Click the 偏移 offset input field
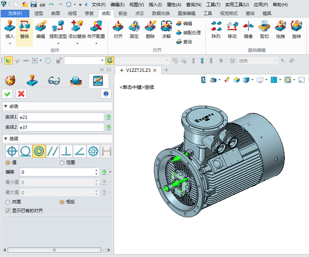Image resolution: width=309 pixels, height=257 pixels. 57,172
